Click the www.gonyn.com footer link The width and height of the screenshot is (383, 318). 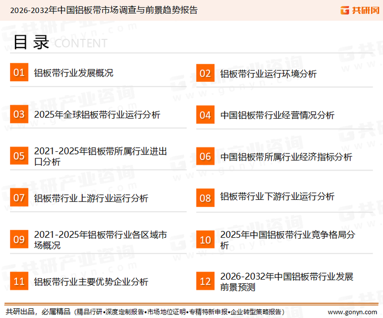pos(352,312)
